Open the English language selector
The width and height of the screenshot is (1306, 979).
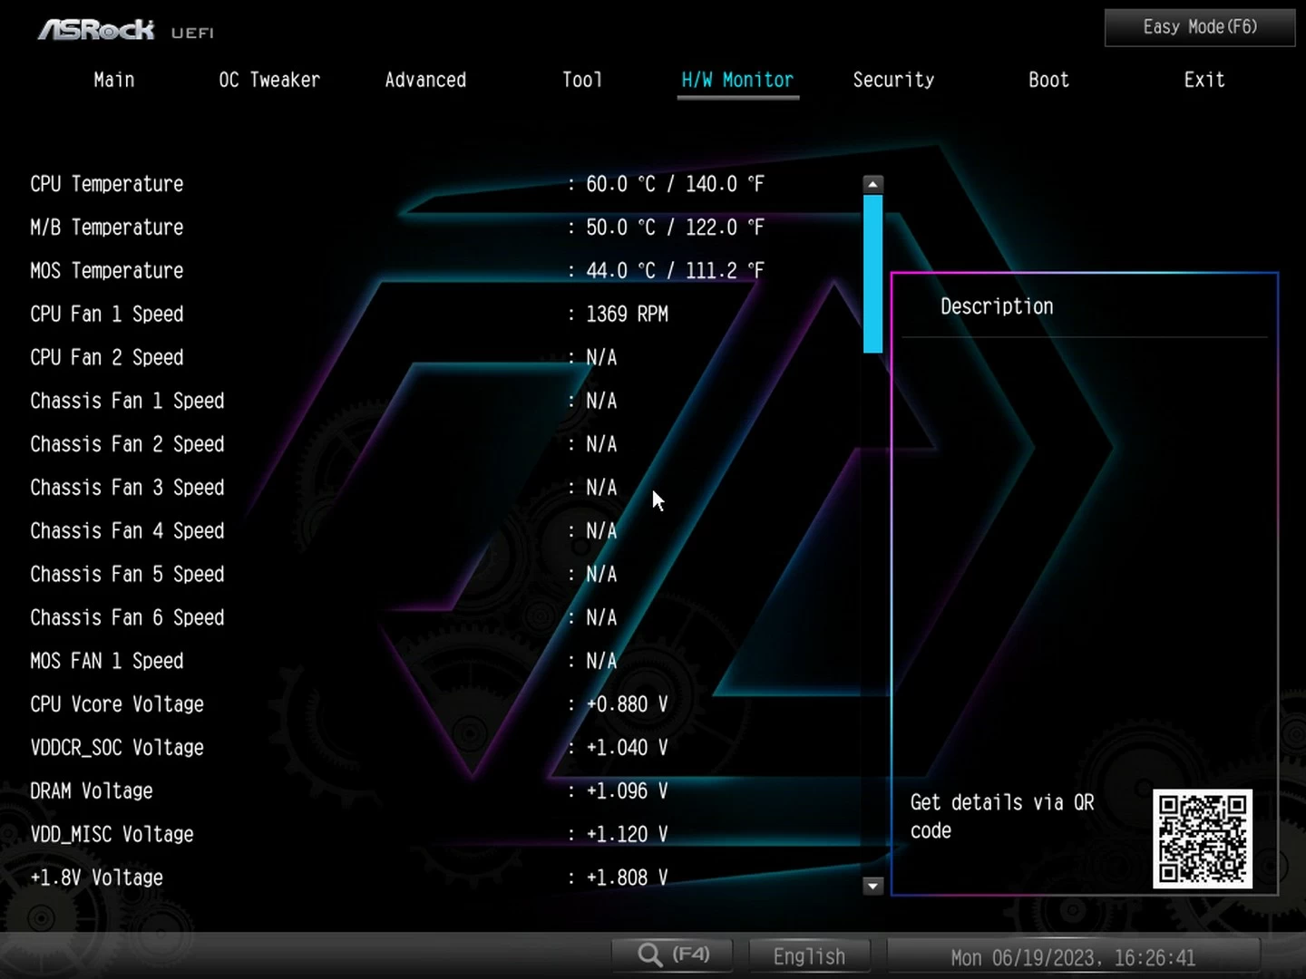pyautogui.click(x=809, y=956)
